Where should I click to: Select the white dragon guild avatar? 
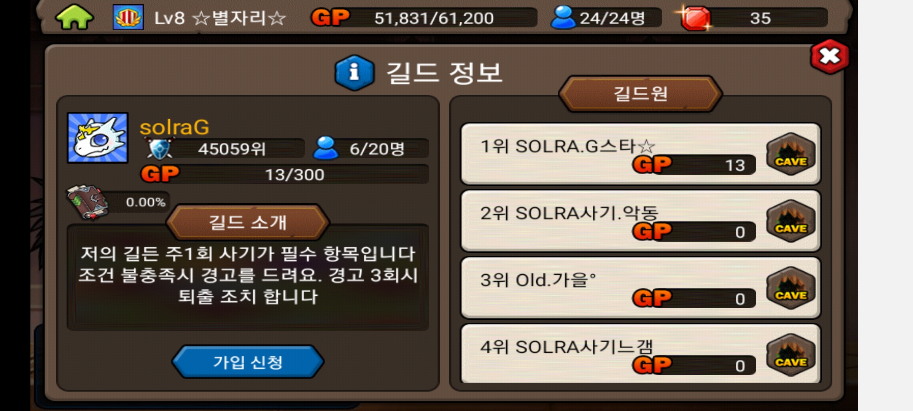click(x=98, y=138)
